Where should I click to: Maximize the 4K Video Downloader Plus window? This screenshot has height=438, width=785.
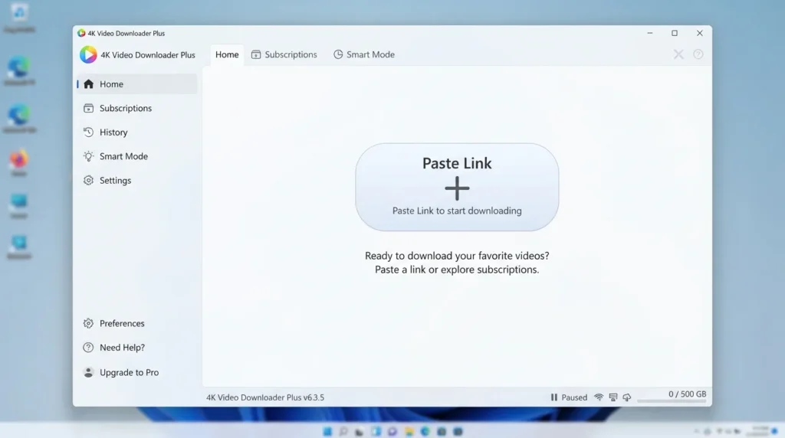tap(675, 33)
